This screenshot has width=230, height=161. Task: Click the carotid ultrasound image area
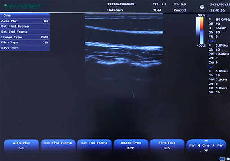[124, 40]
